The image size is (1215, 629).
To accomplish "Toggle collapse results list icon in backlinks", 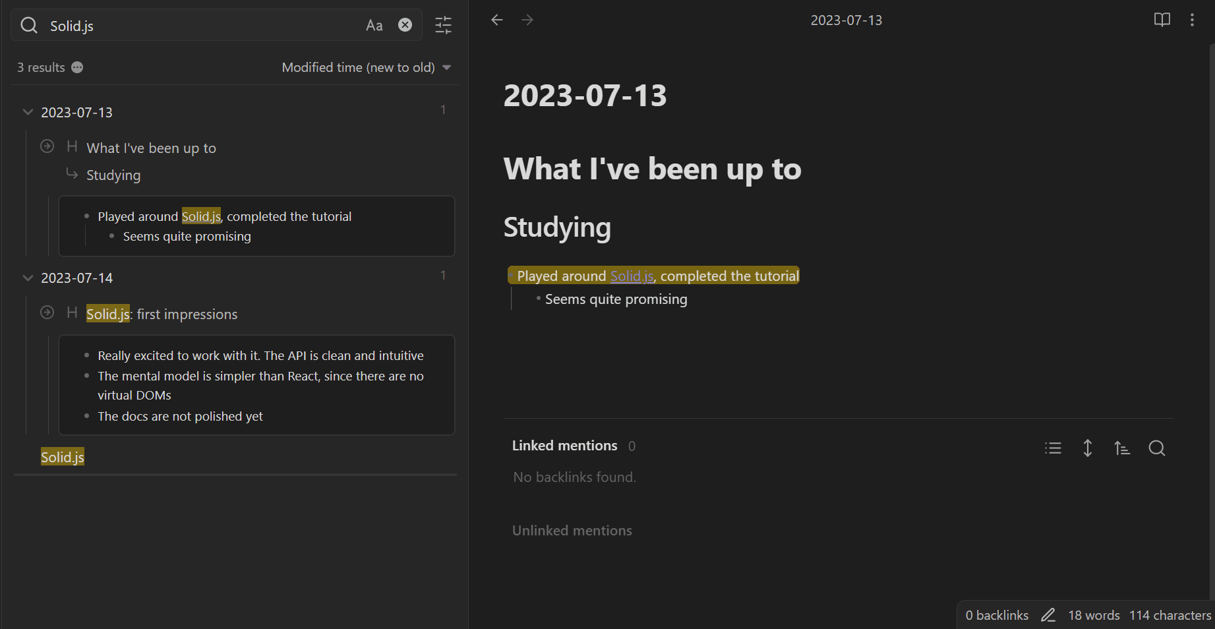I will [1053, 448].
